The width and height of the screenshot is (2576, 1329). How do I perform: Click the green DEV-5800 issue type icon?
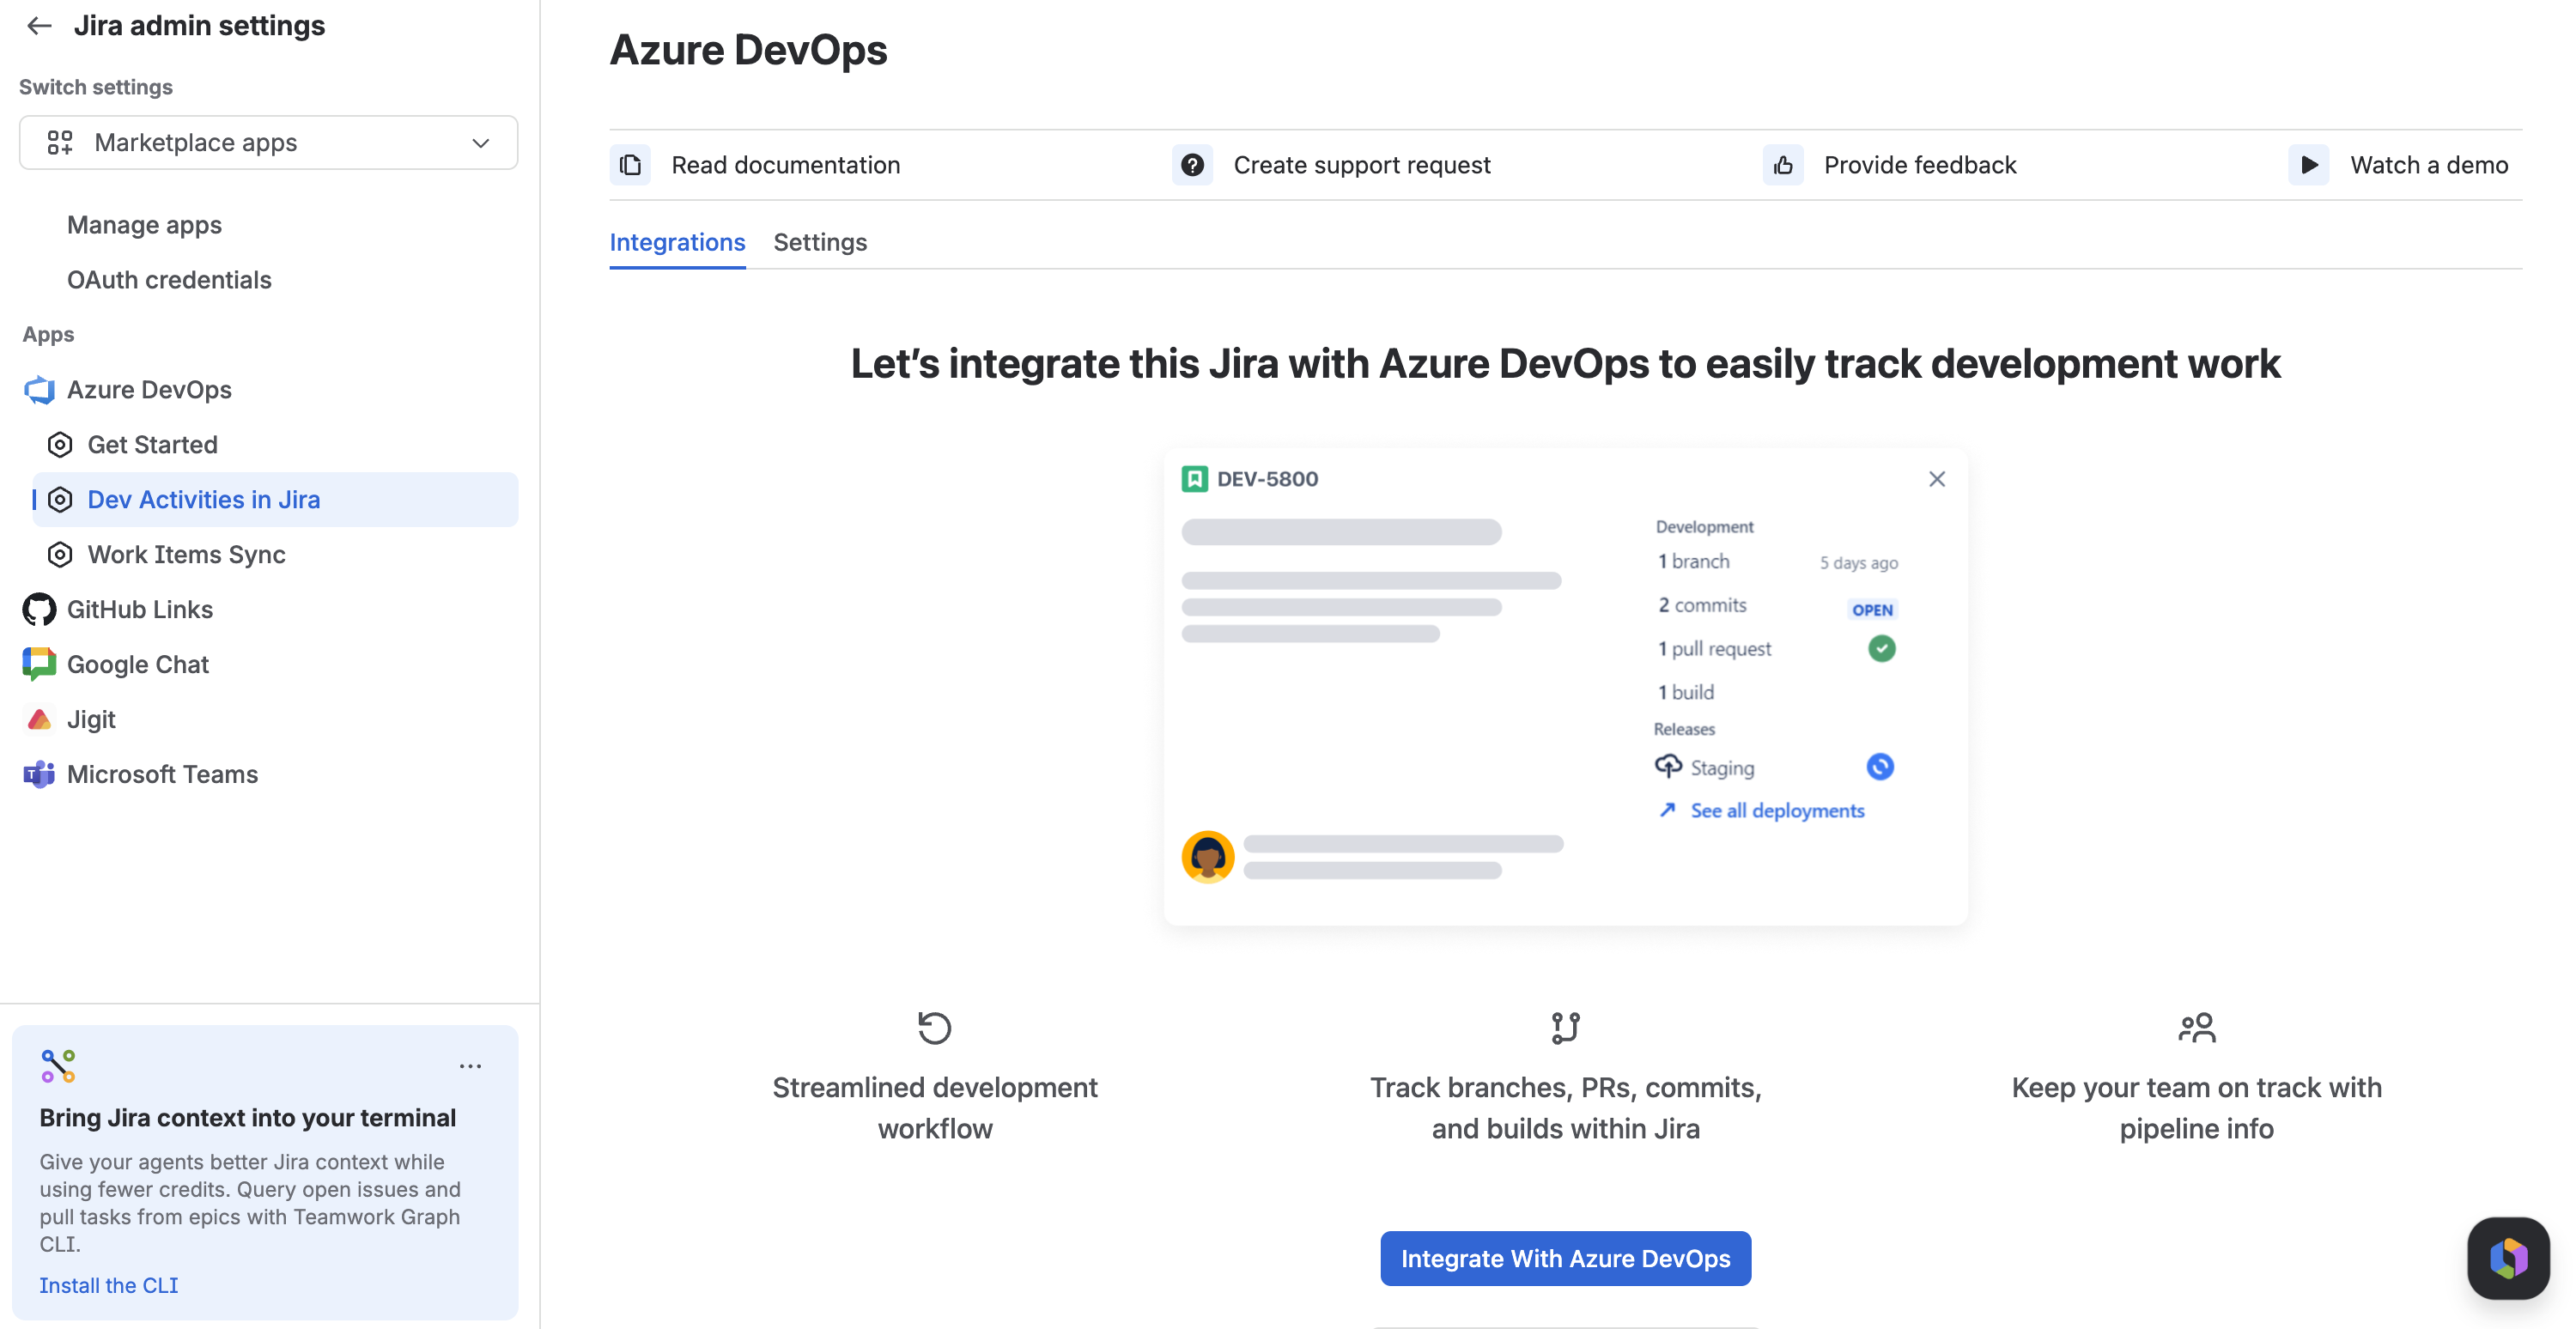point(1194,480)
